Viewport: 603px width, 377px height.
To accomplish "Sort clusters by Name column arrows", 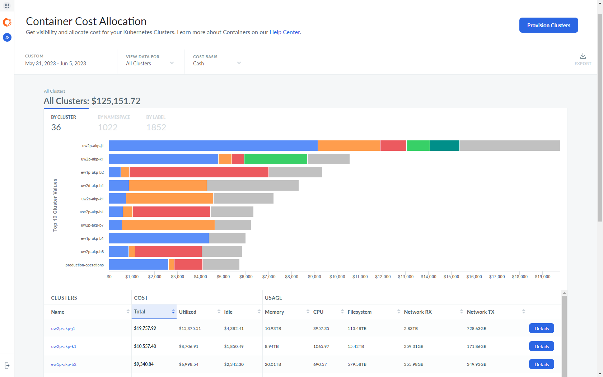I will click(x=128, y=312).
